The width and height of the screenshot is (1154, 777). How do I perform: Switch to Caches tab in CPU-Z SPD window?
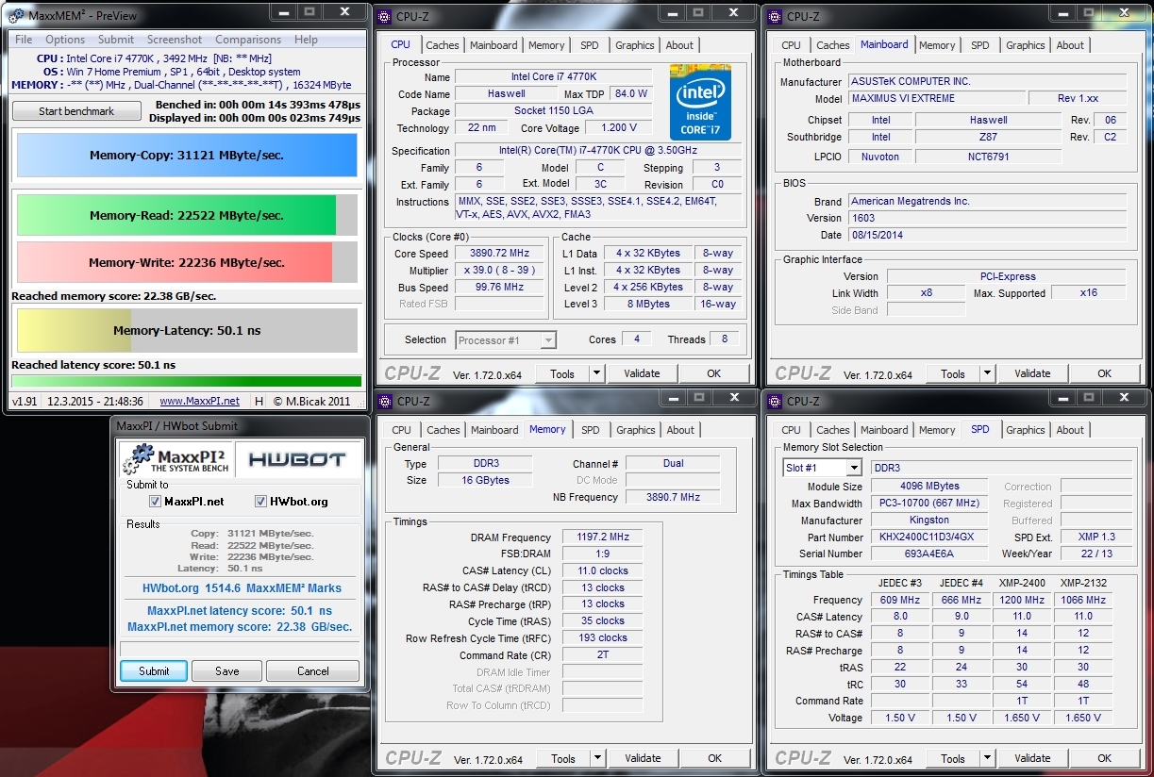pyautogui.click(x=833, y=430)
